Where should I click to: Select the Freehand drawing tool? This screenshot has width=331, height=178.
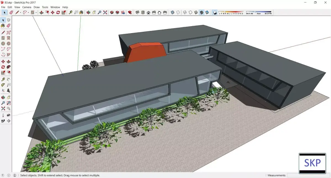coord(9,32)
